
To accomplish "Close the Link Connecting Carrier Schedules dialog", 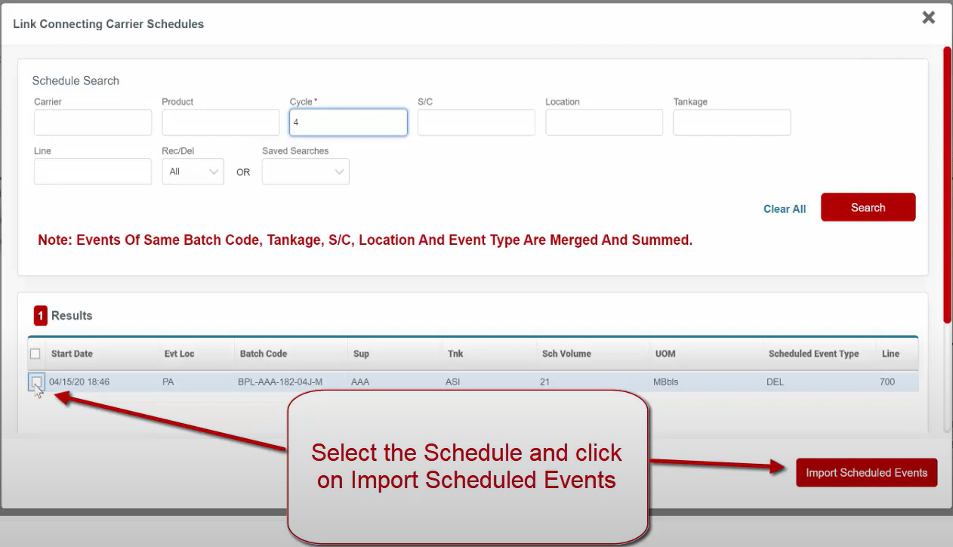I will [x=928, y=18].
